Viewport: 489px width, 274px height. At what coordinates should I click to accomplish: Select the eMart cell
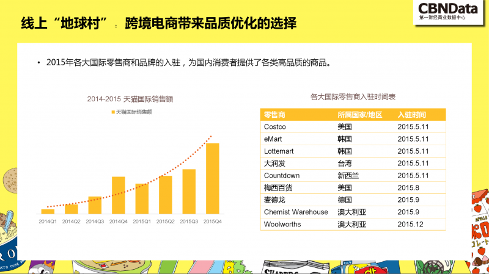point(273,139)
